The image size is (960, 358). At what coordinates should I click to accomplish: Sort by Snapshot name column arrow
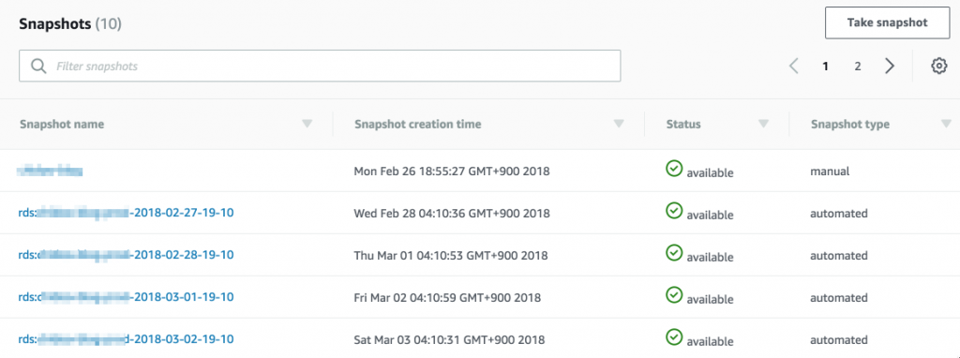click(307, 125)
